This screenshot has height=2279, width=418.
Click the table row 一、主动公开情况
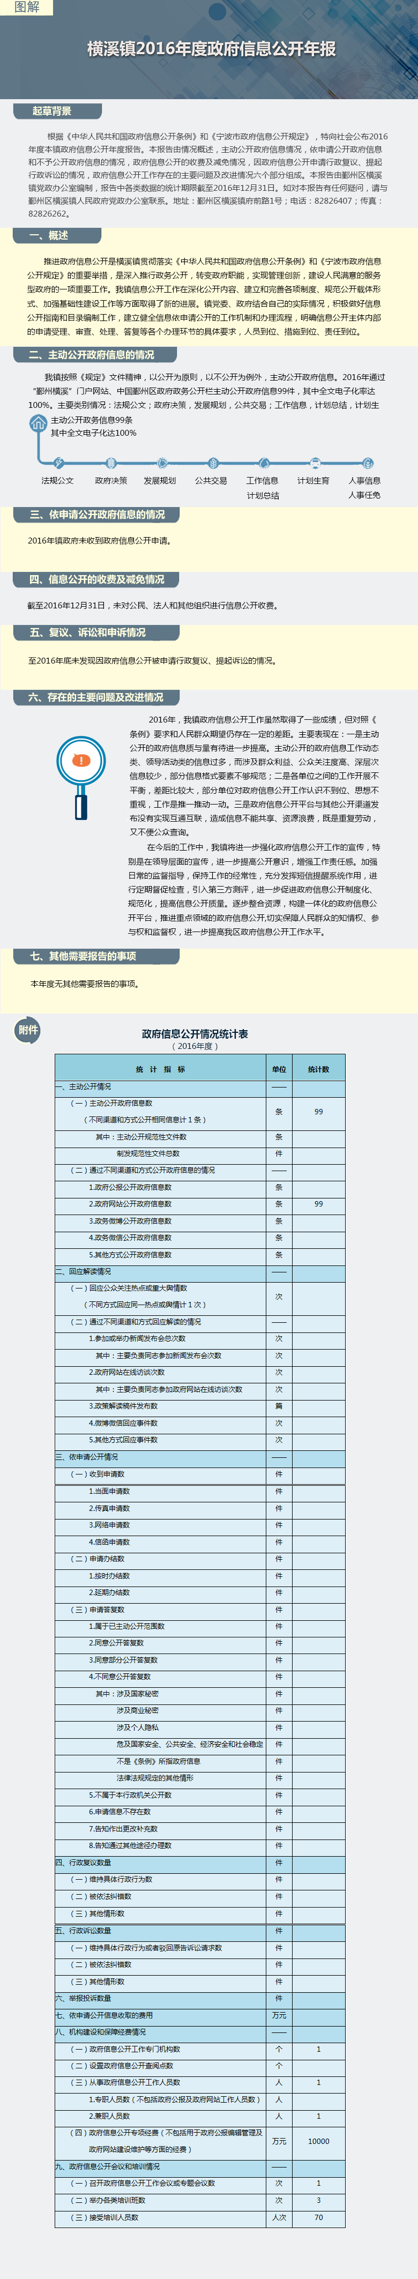(x=200, y=1086)
